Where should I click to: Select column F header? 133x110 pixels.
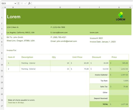(x=99, y=7)
